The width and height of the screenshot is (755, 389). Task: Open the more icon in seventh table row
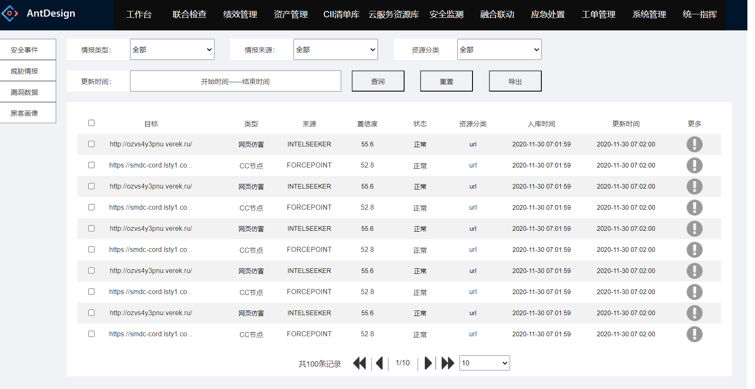[x=694, y=271]
